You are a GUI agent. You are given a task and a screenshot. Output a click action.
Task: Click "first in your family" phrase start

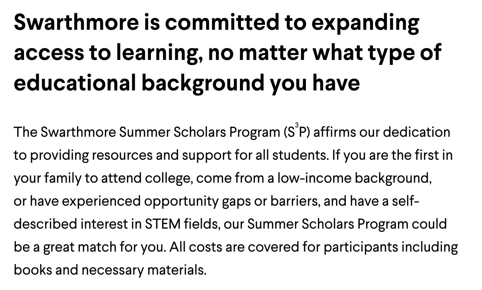(x=436, y=155)
